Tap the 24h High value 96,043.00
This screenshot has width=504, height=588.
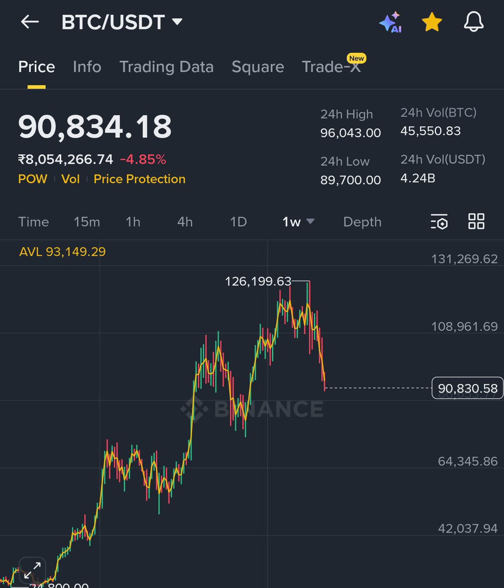click(x=351, y=133)
